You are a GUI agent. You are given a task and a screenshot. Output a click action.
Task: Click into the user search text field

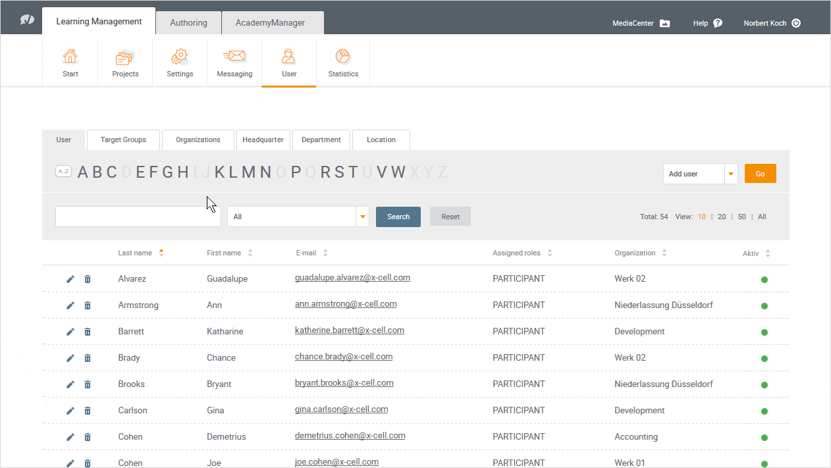point(138,217)
